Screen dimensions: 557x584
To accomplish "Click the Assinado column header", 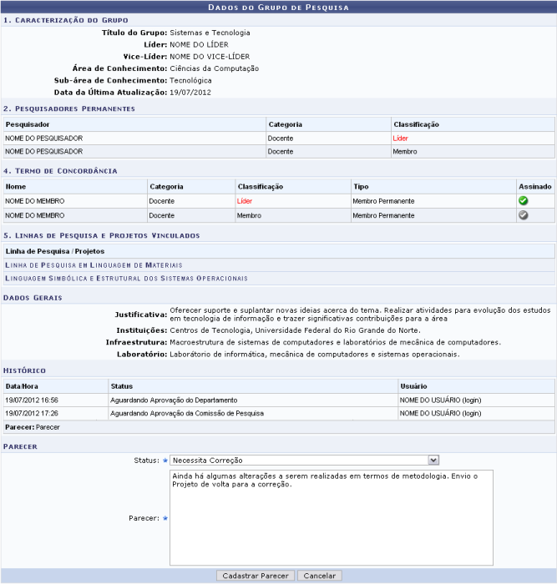I will coord(534,187).
